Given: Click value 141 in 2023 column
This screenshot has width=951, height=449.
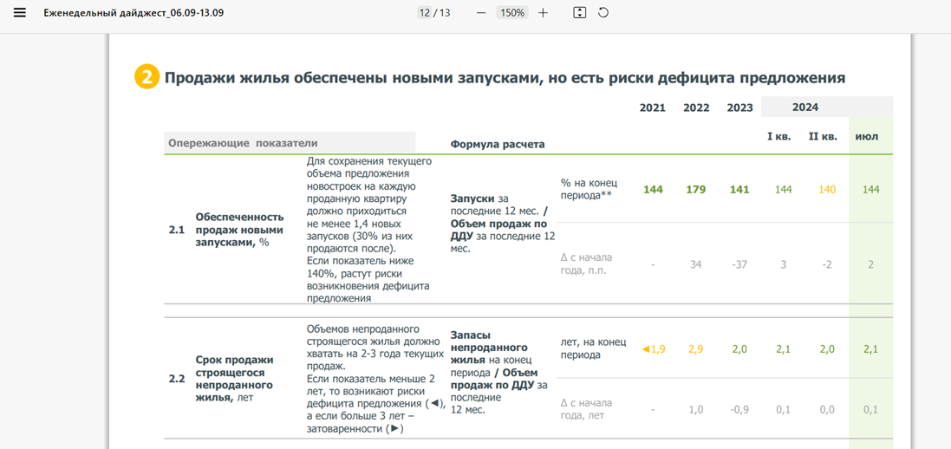Looking at the screenshot, I should (x=740, y=189).
